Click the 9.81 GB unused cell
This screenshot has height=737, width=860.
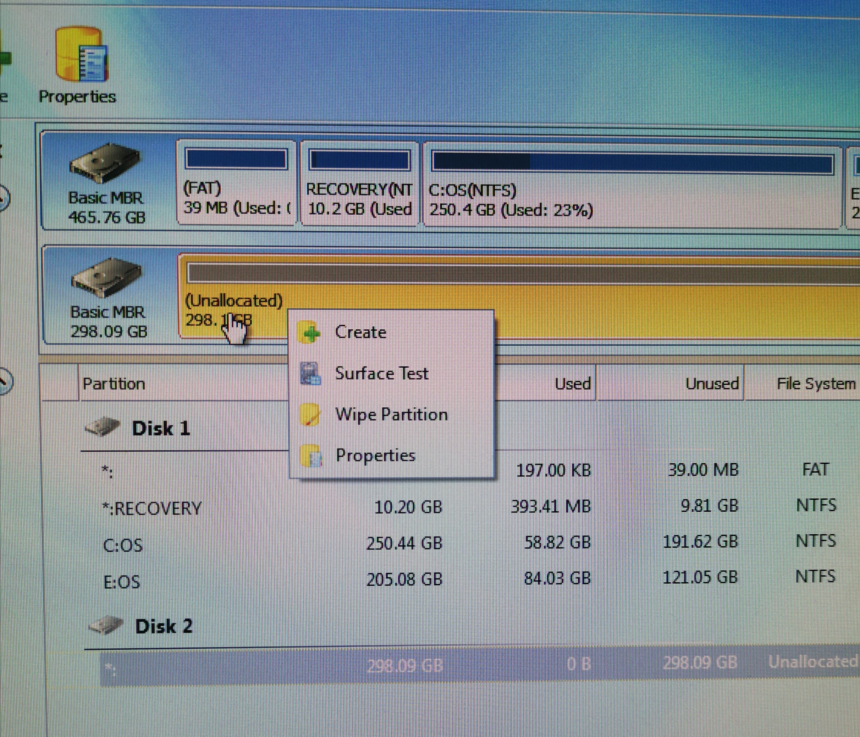709,505
